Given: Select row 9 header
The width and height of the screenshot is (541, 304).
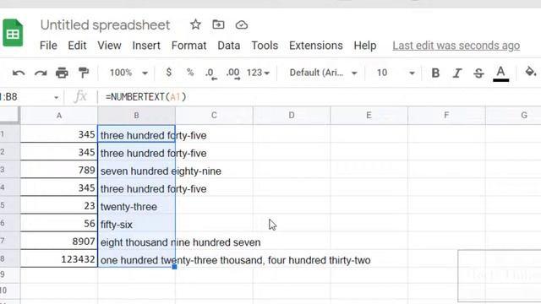Looking at the screenshot, I should tap(9, 274).
